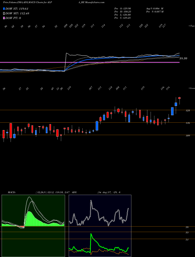Image resolution: width=195 pixels, height=257 pixels.
Task: Click the chart title 'Price,Volume,EMA,ADX,MACD Charts for ALP'
Action: [x=28, y=2]
